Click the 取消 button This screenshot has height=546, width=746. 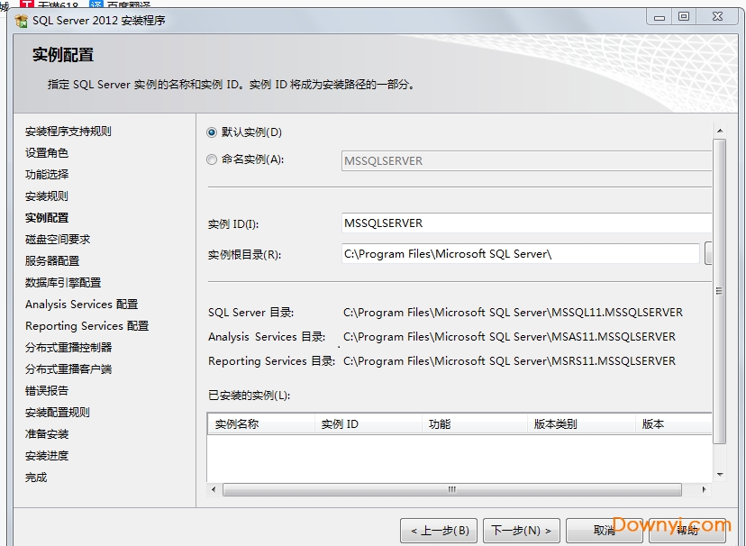coord(604,531)
